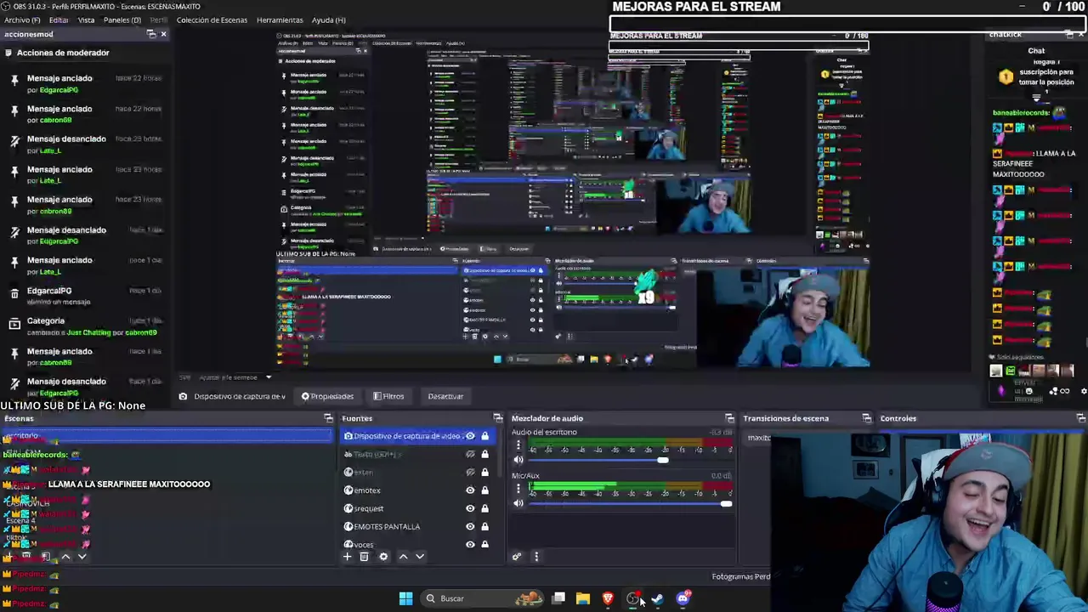Move the selected source up
Viewport: 1088px width, 612px height.
[x=403, y=557]
